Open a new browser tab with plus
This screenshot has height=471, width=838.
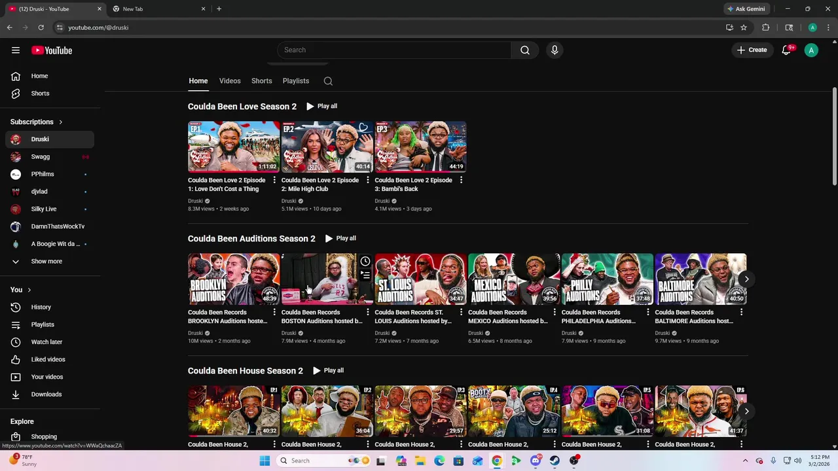219,9
